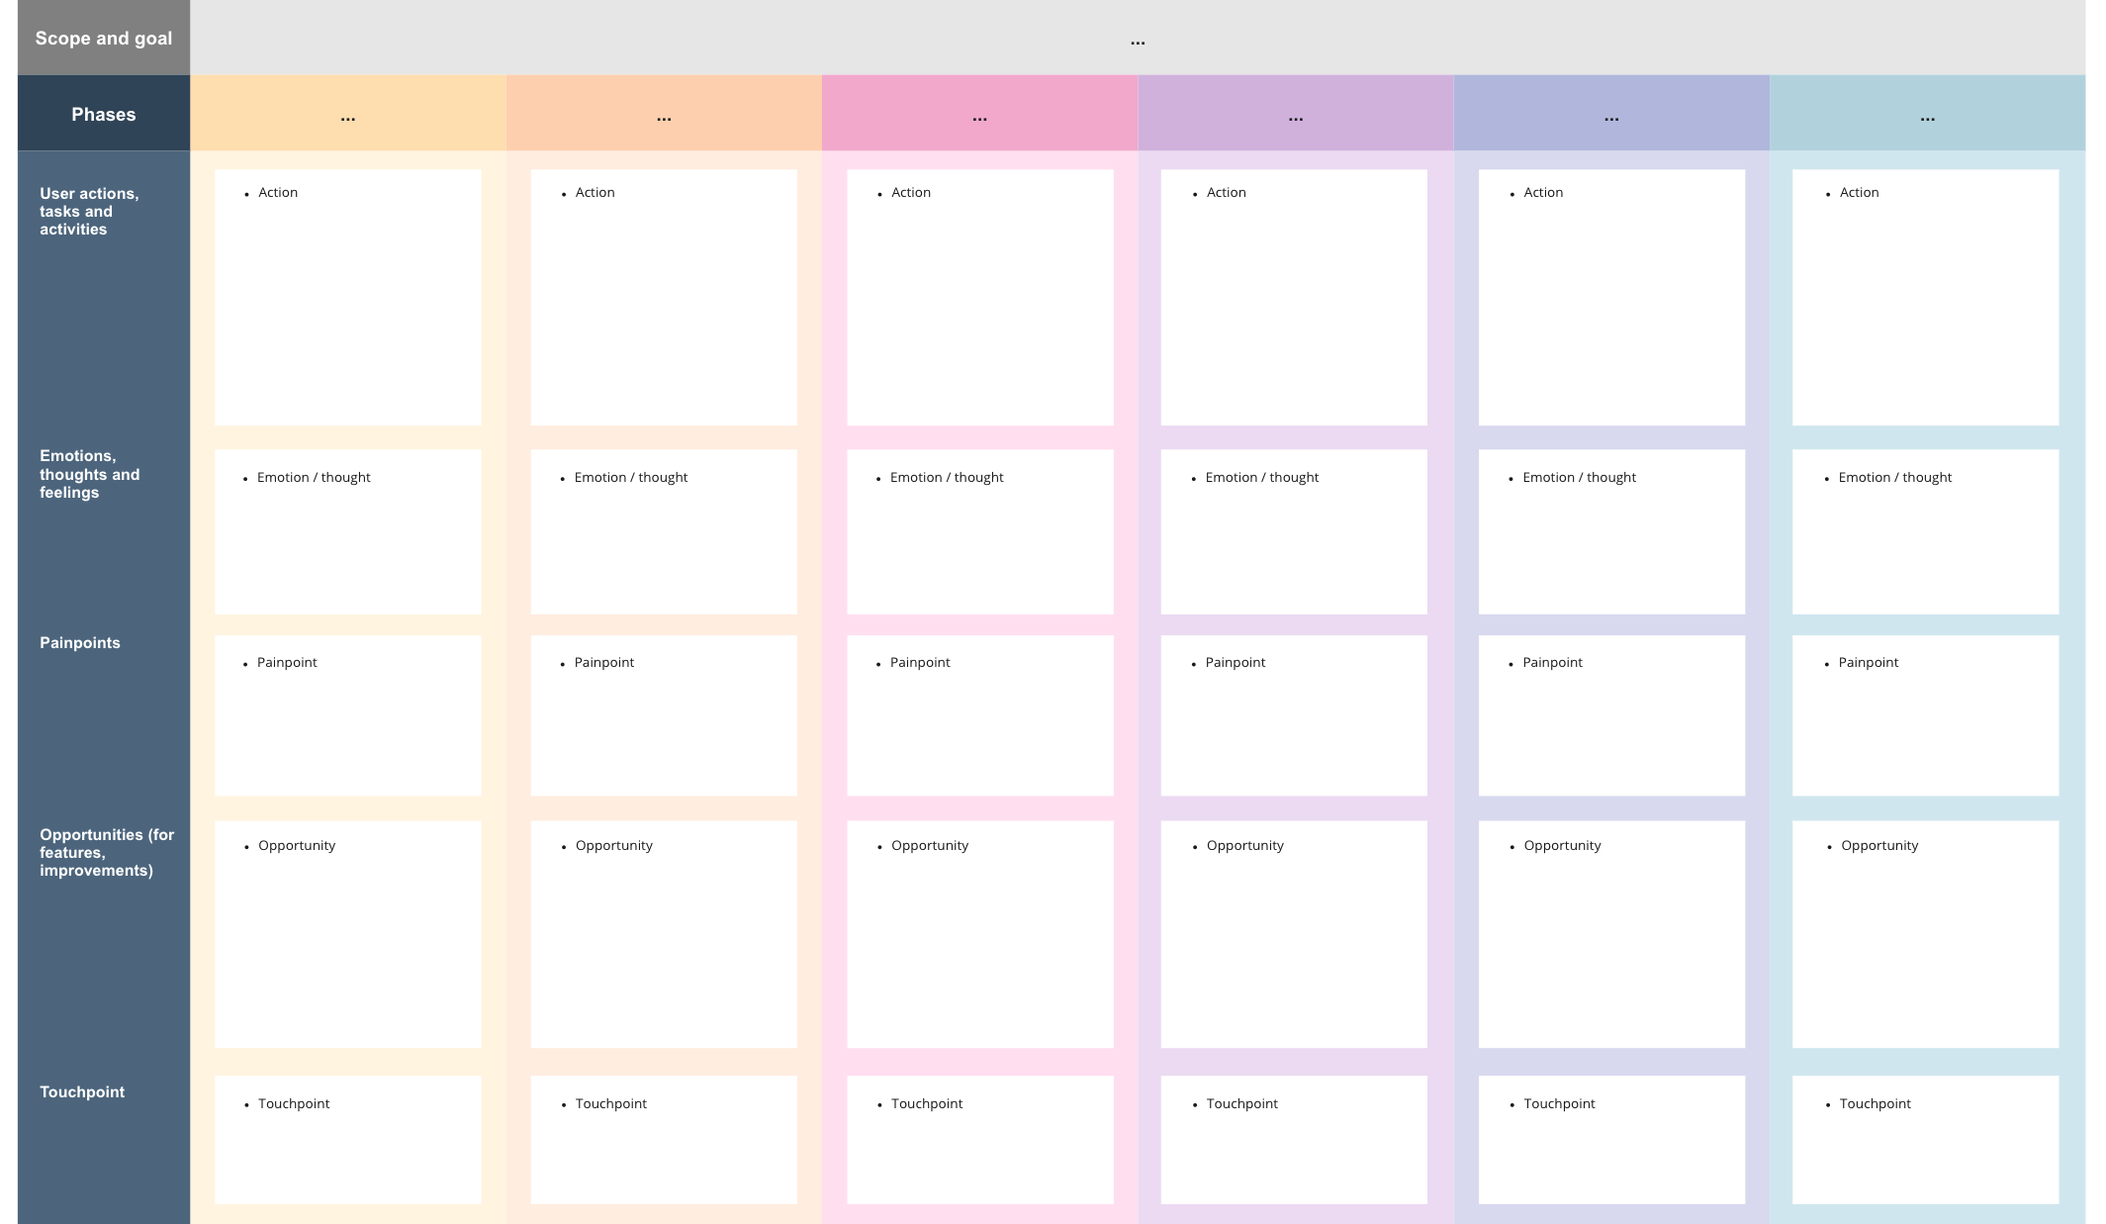Select 'Action' in the yellow phase card

(x=277, y=192)
